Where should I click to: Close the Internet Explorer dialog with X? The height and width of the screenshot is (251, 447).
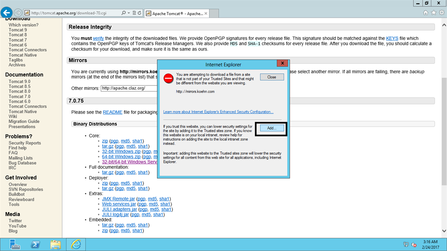282,63
